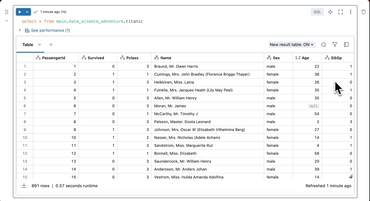Click the drag handle dots for the cell
The width and height of the screenshot is (370, 201).
pyautogui.click(x=7, y=12)
